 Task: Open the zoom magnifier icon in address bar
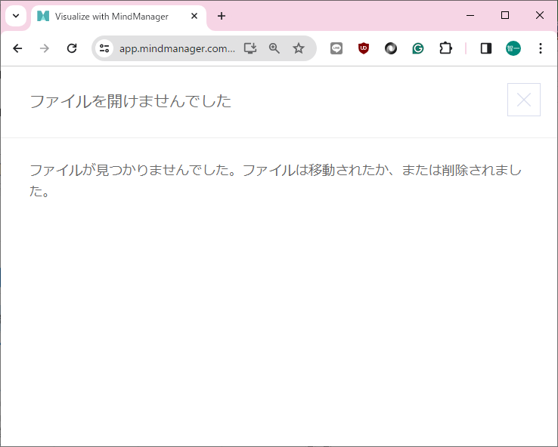[x=274, y=48]
